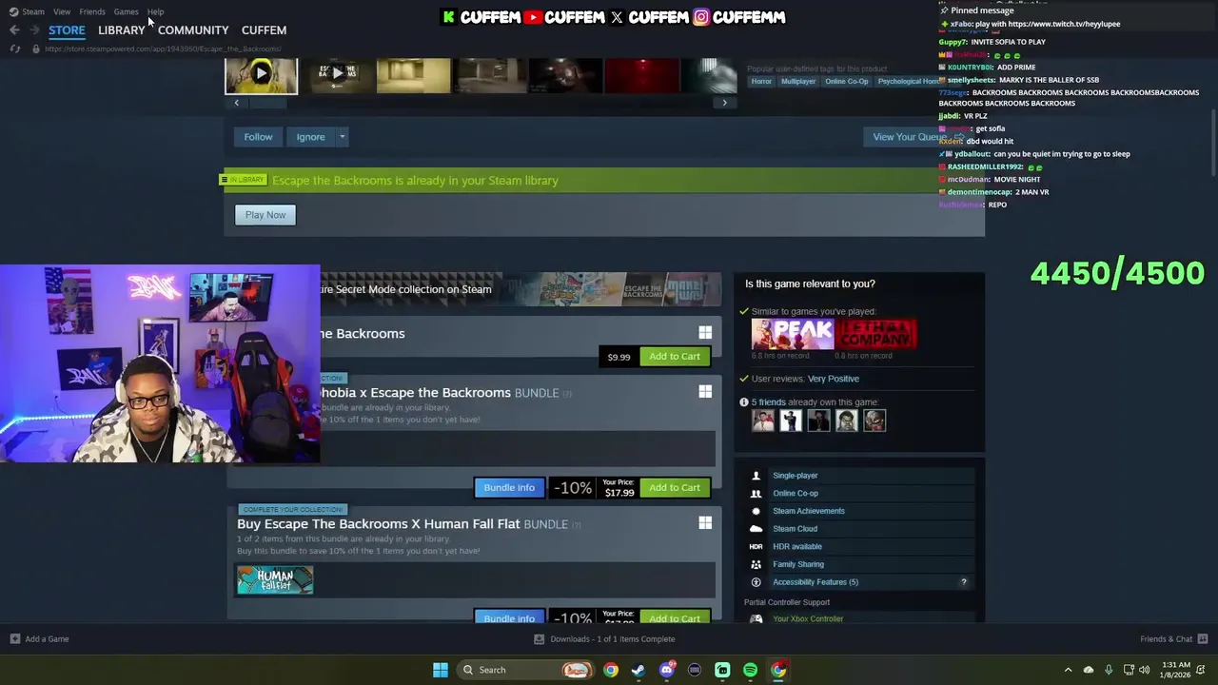Click the plus icon beside Add a Game
The width and height of the screenshot is (1218, 685).
click(x=14, y=639)
